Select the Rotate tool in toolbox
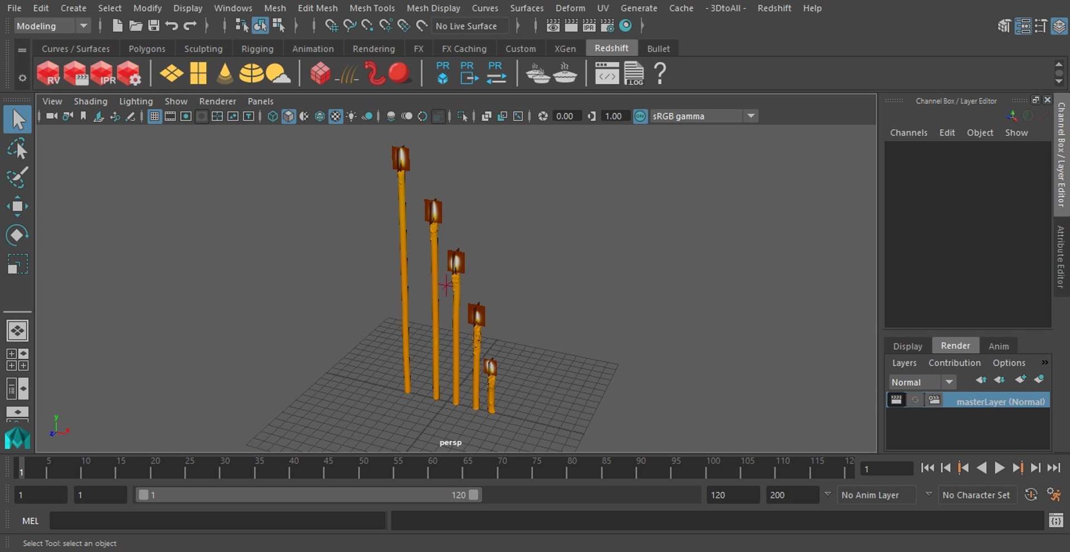1070x552 pixels. coord(17,235)
